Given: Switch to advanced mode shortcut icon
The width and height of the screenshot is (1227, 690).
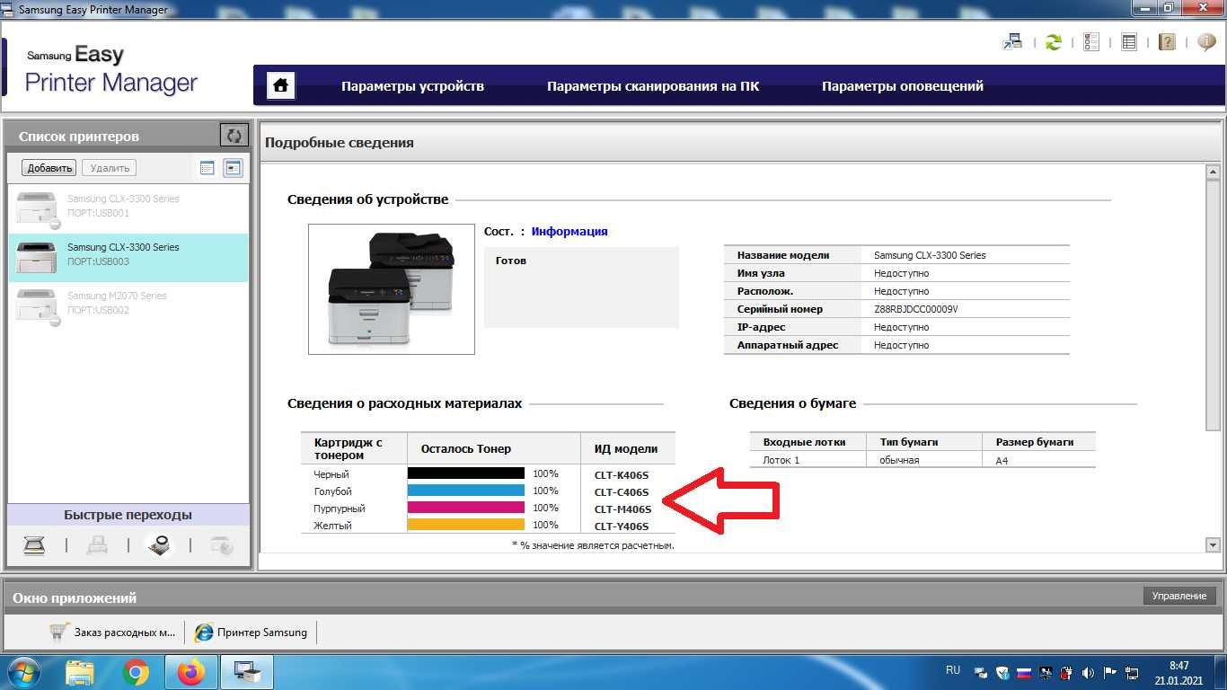Looking at the screenshot, I should click(x=1012, y=42).
